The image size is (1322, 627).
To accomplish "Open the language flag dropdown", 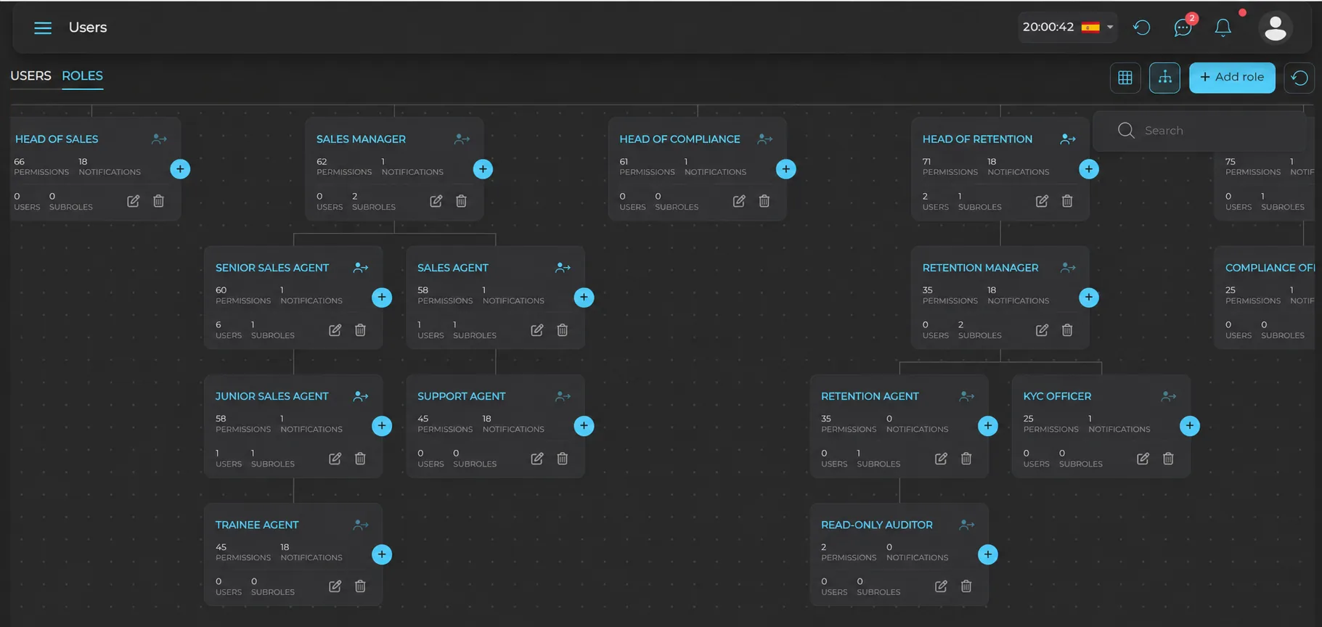I will point(1097,28).
